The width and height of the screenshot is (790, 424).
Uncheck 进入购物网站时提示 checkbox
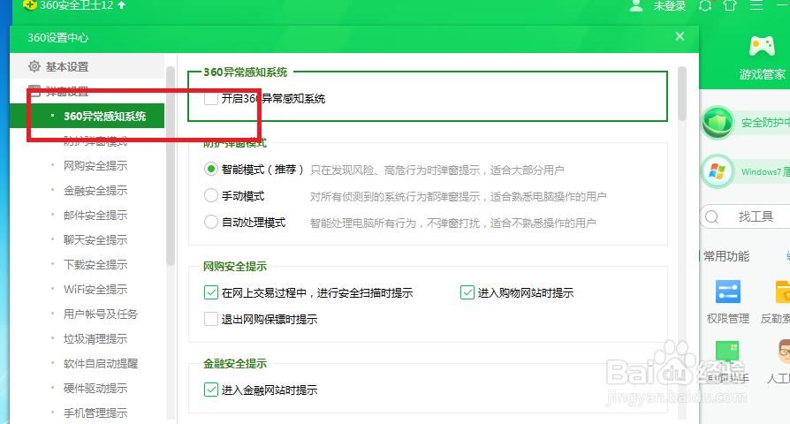[x=467, y=292]
